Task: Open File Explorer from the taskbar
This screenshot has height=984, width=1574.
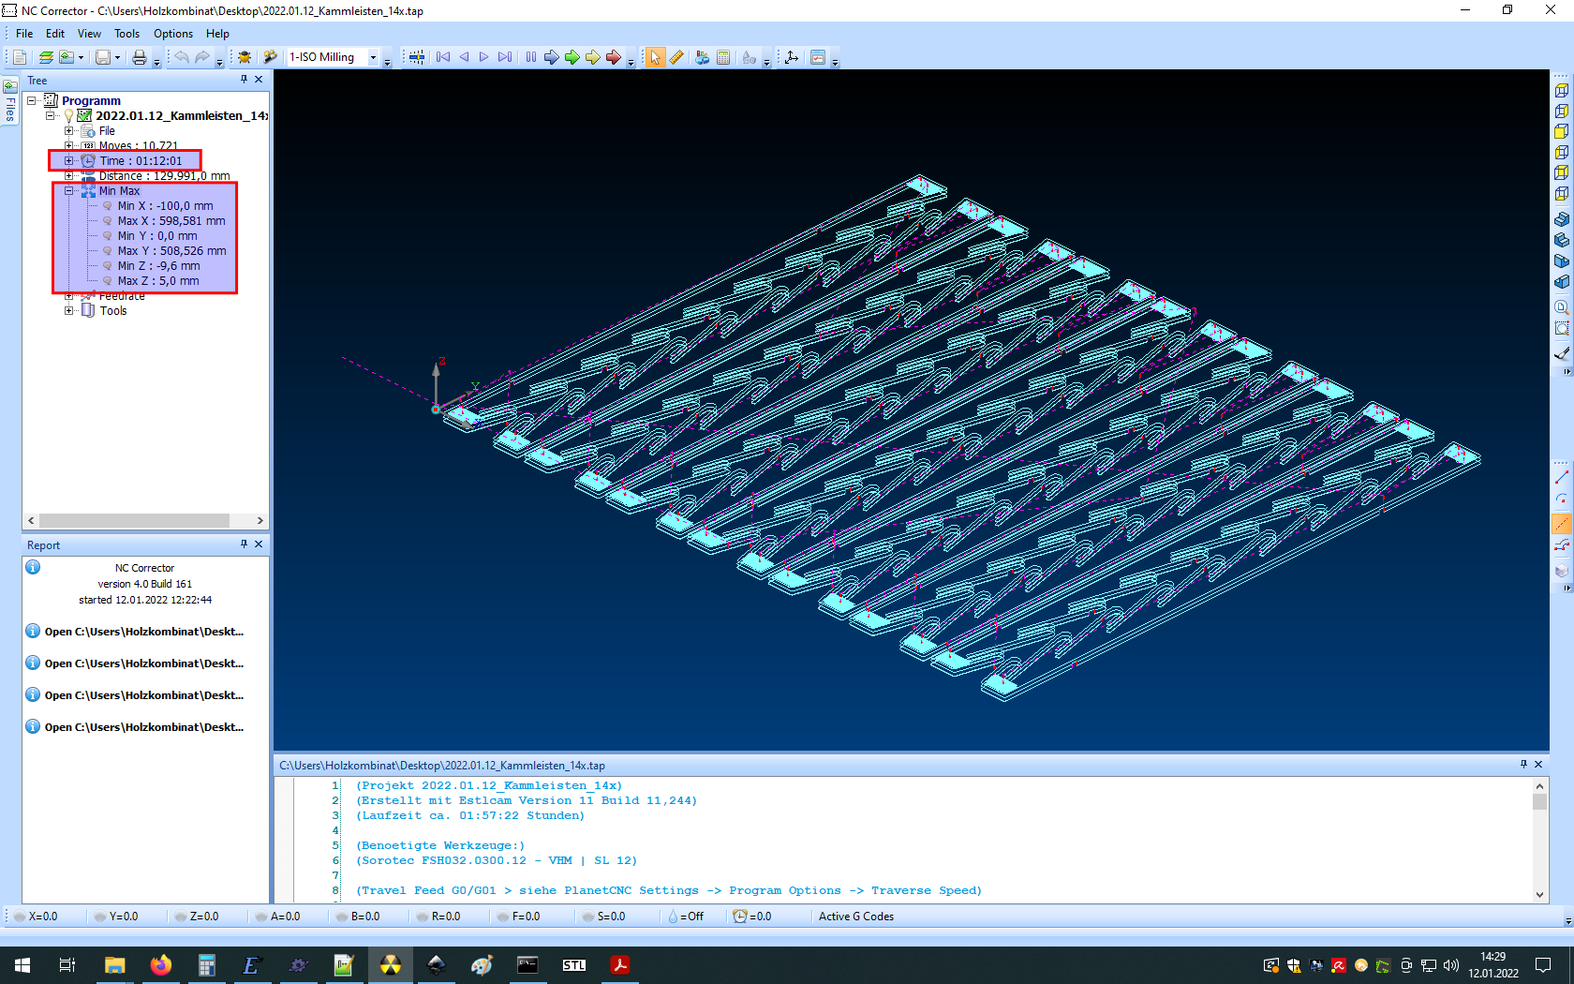Action: pyautogui.click(x=114, y=965)
